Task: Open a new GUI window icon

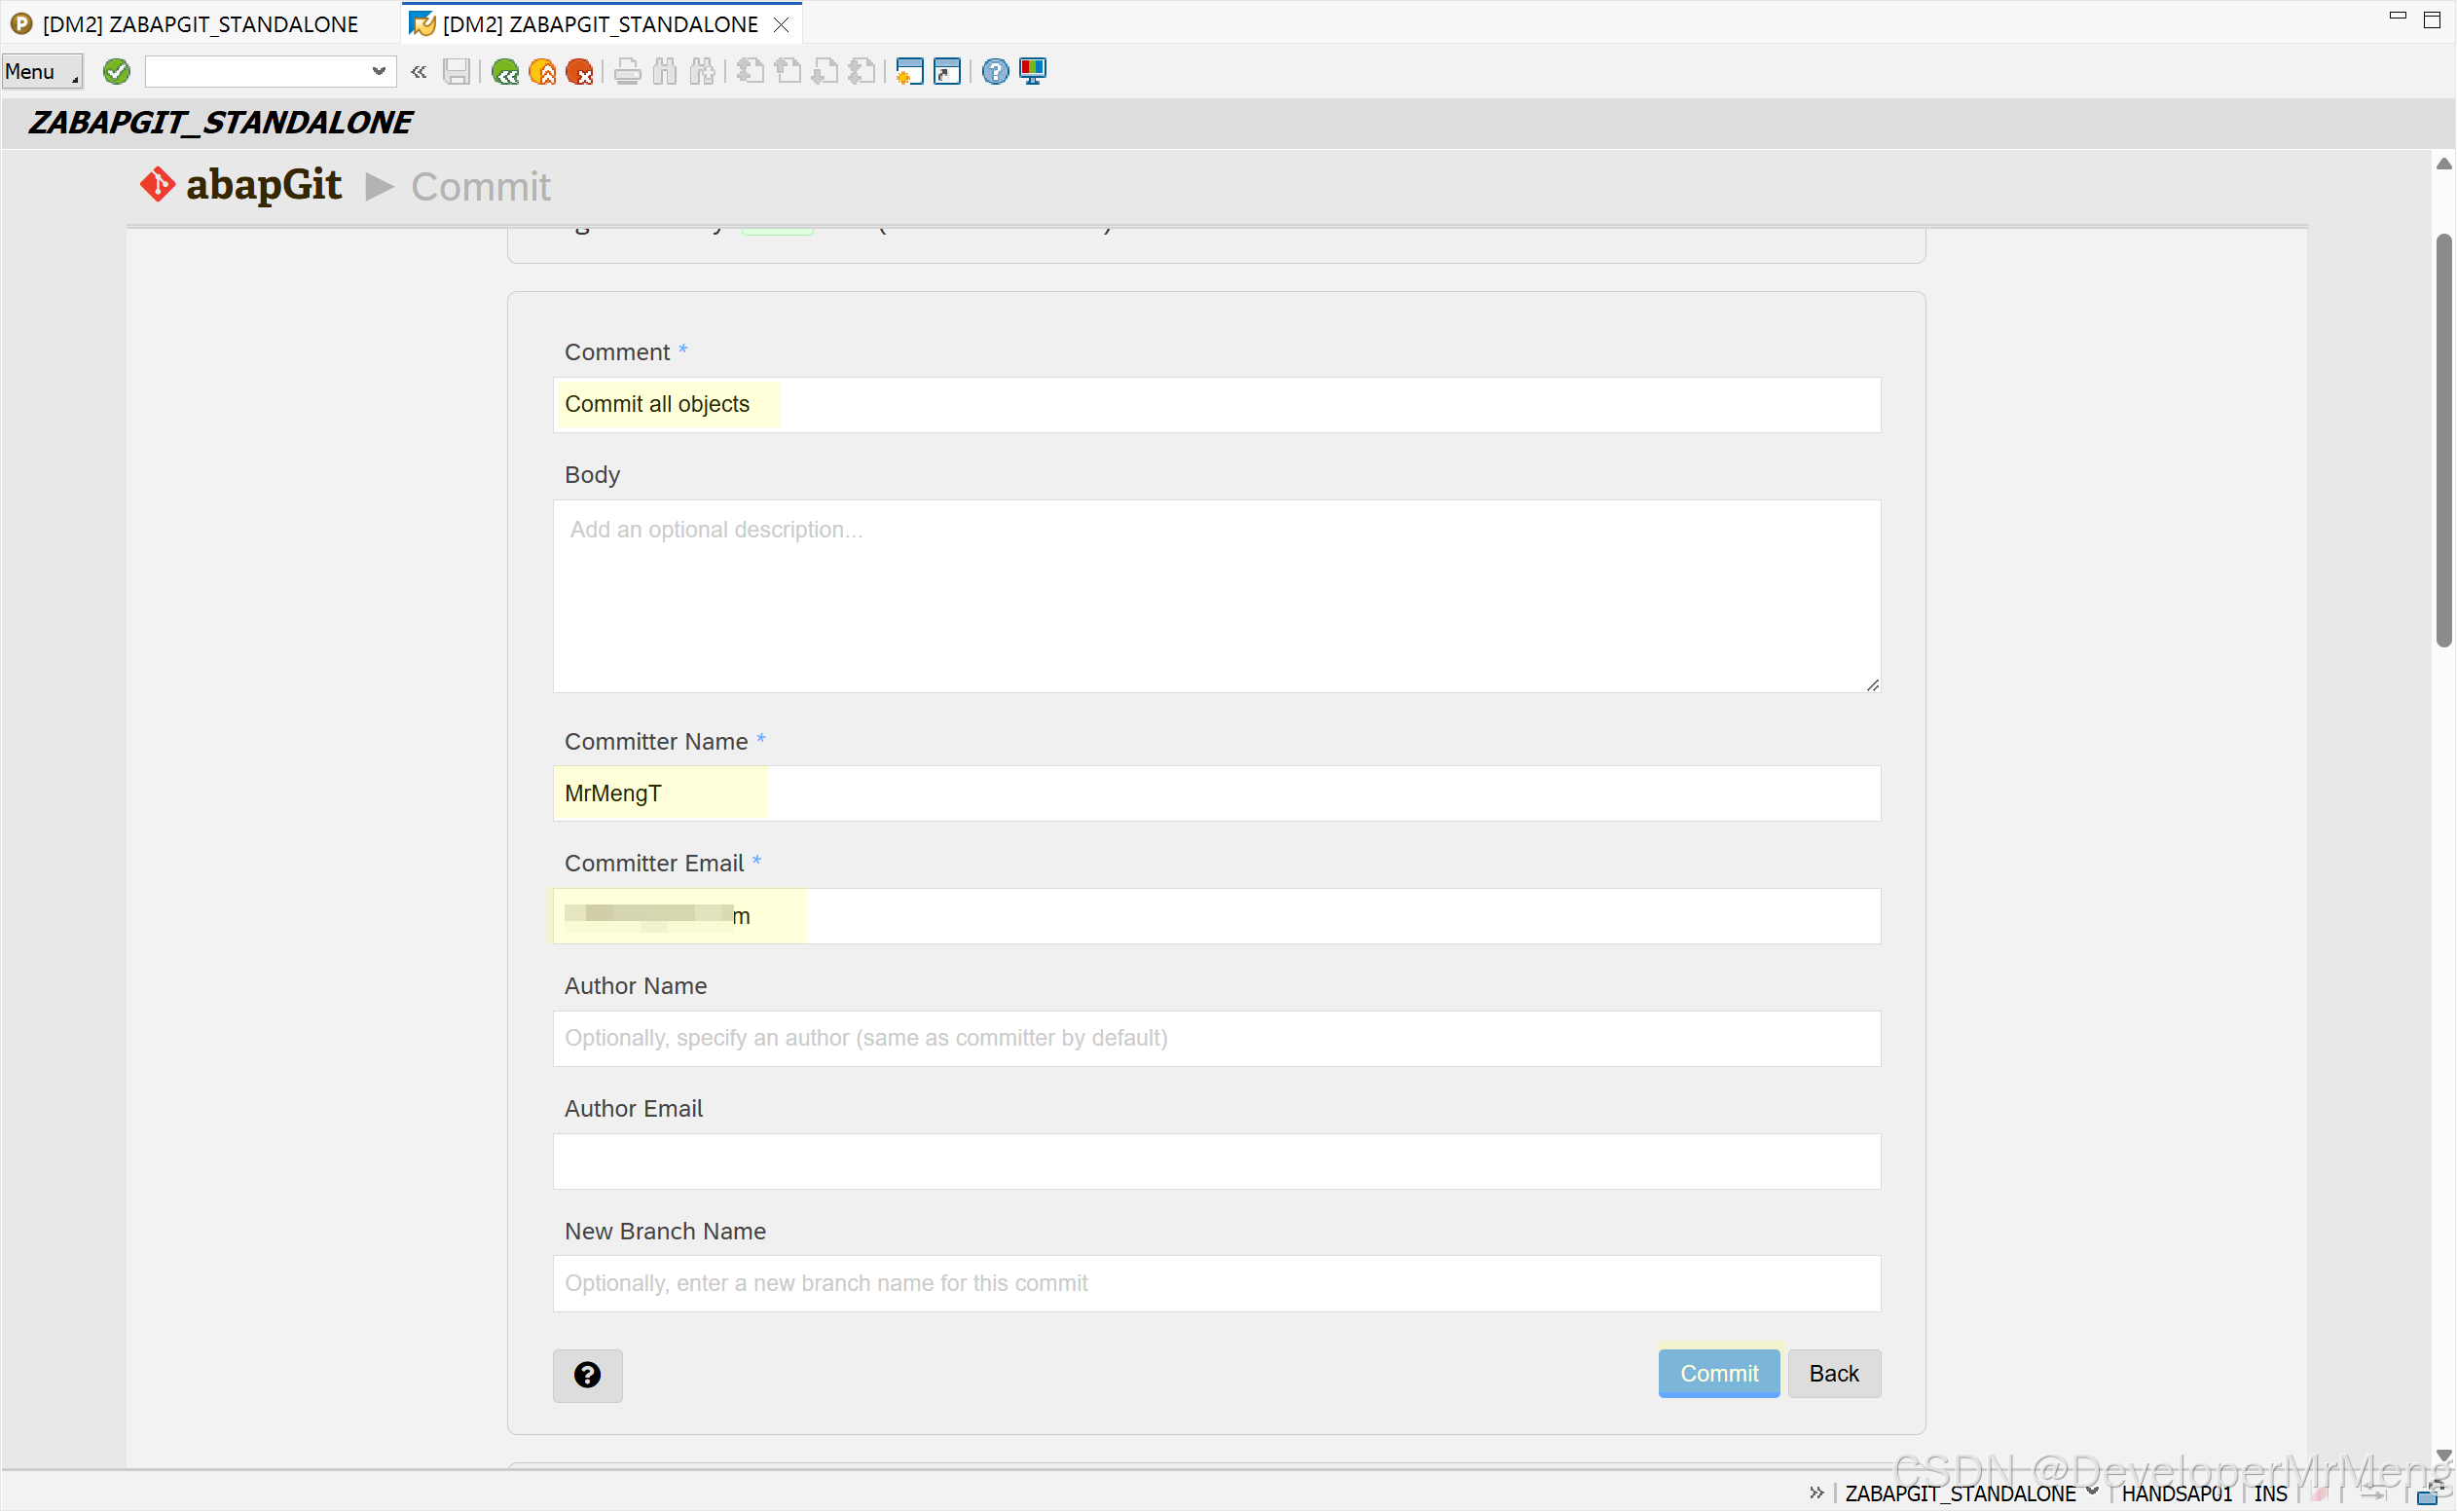Action: pyautogui.click(x=909, y=71)
